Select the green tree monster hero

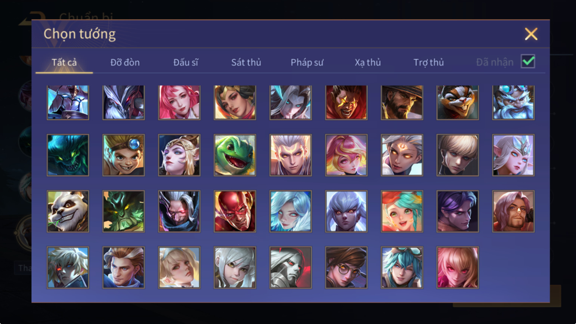click(x=124, y=212)
